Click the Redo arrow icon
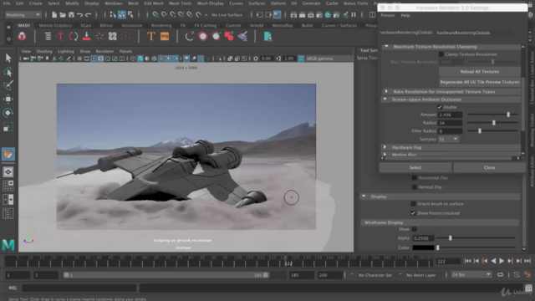This screenshot has height=301, width=535. (x=89, y=15)
